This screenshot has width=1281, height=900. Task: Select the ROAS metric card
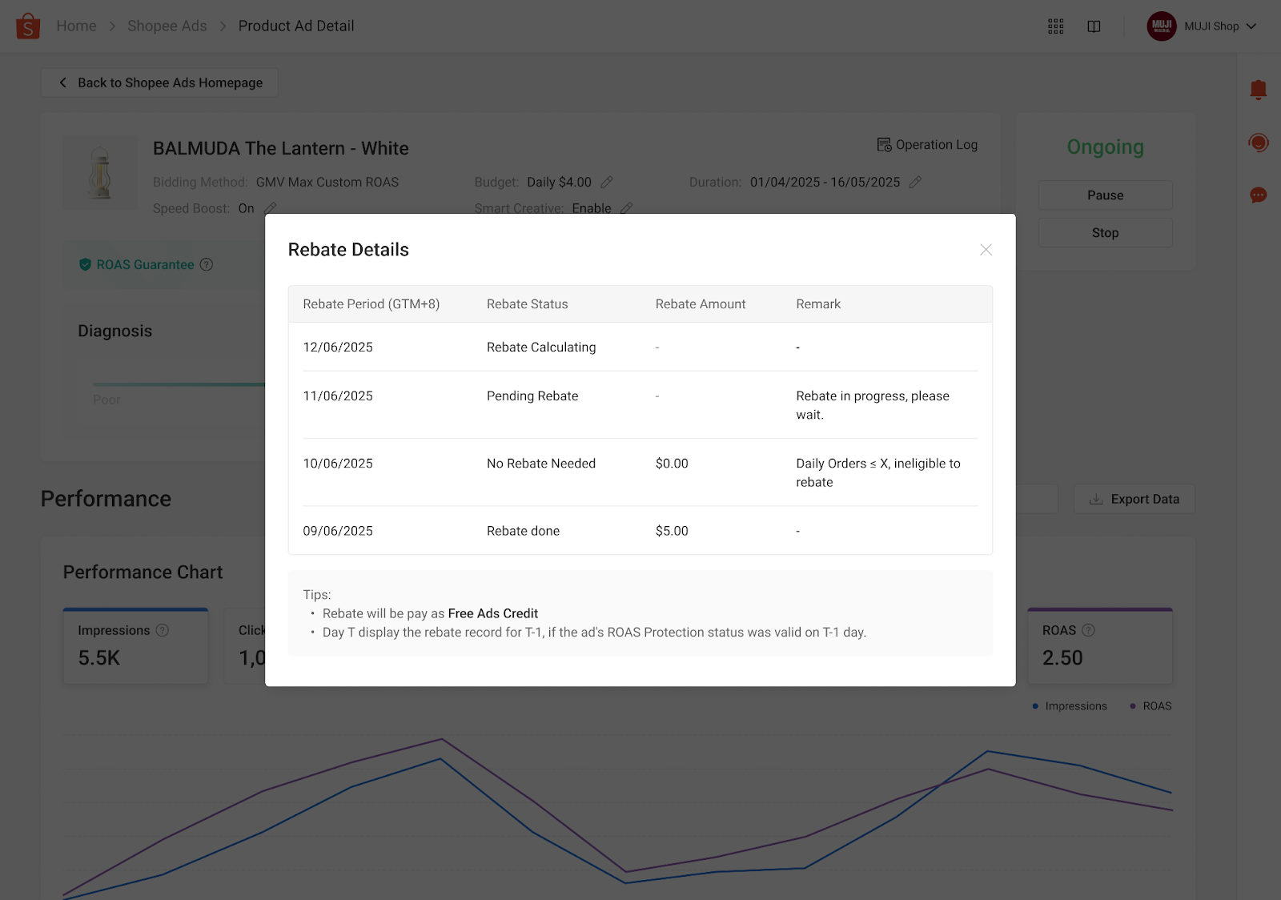1100,646
